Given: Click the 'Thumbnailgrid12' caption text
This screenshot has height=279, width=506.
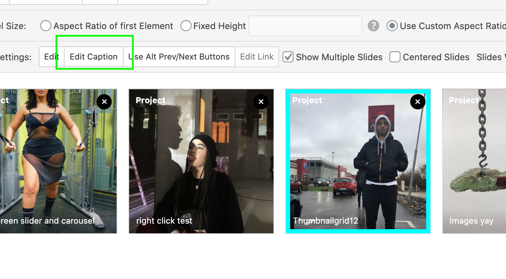Looking at the screenshot, I should [x=326, y=221].
